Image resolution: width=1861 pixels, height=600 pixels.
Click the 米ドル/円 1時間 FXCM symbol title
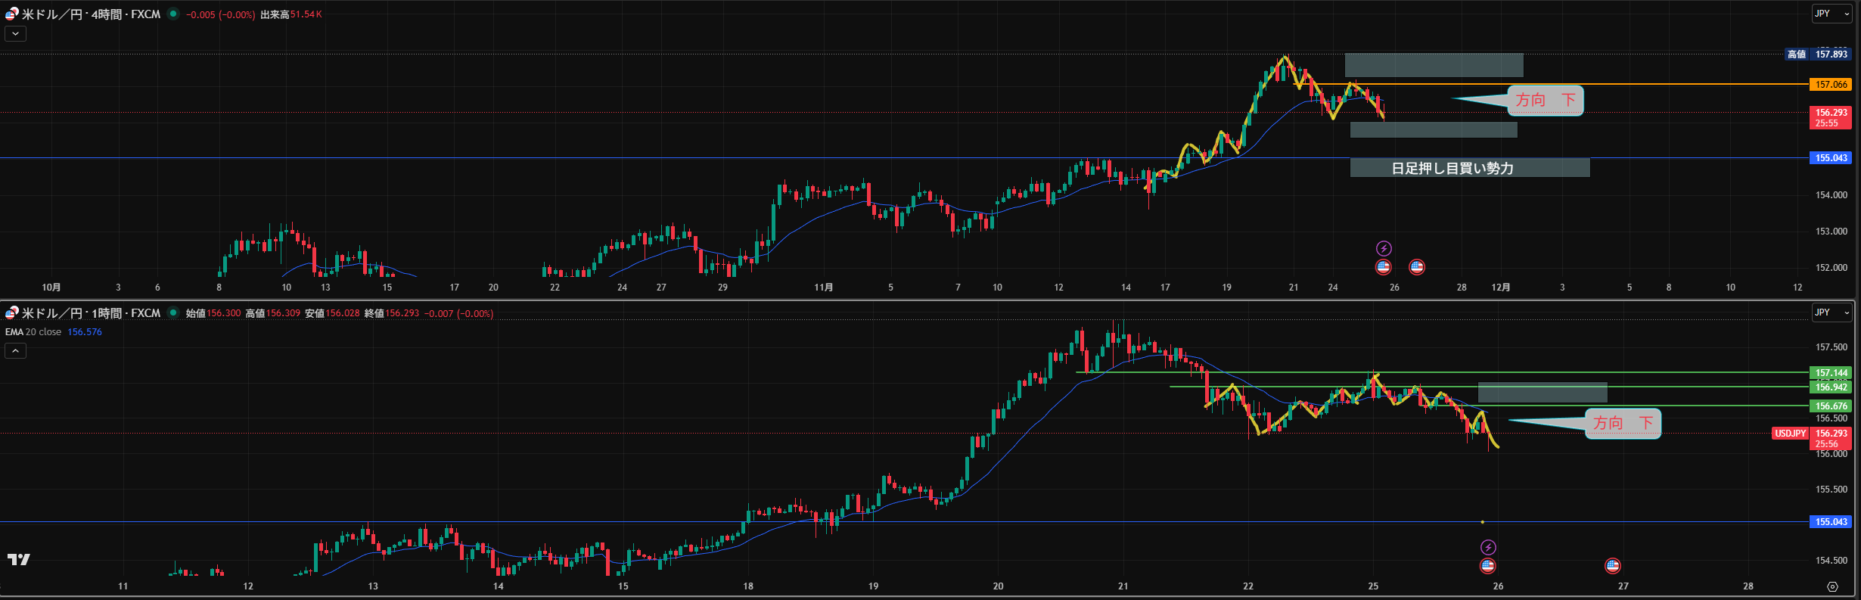pos(90,313)
